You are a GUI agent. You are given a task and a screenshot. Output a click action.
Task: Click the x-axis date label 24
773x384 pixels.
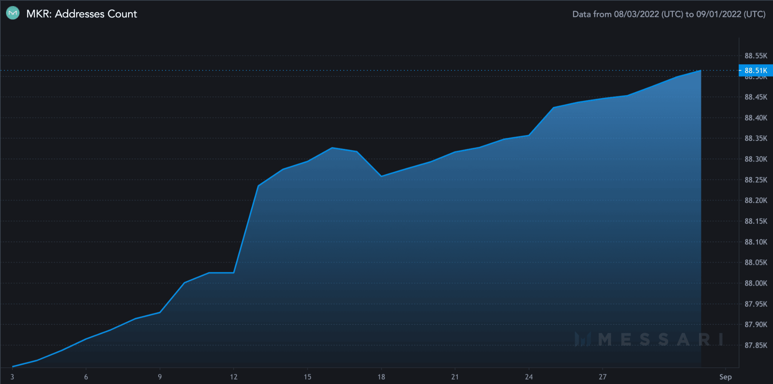point(529,377)
